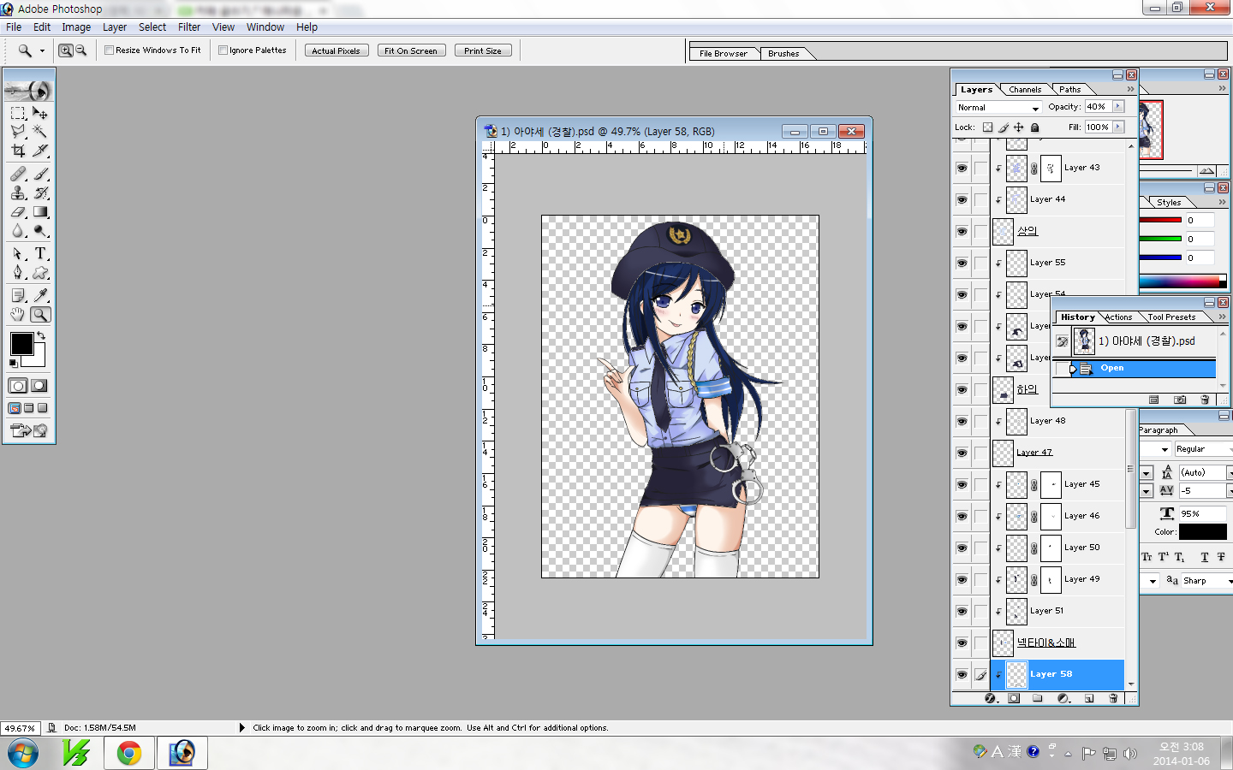Click the zoom out magnifier in options bar

81,50
